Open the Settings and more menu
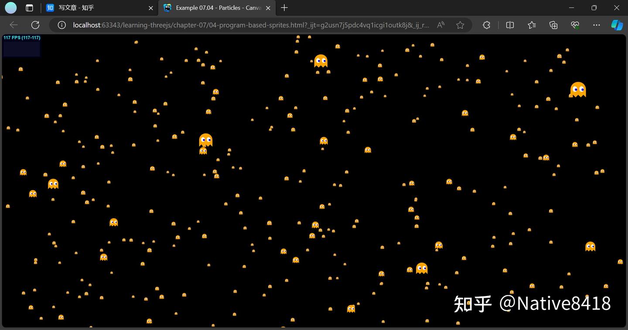The width and height of the screenshot is (628, 330). tap(596, 25)
